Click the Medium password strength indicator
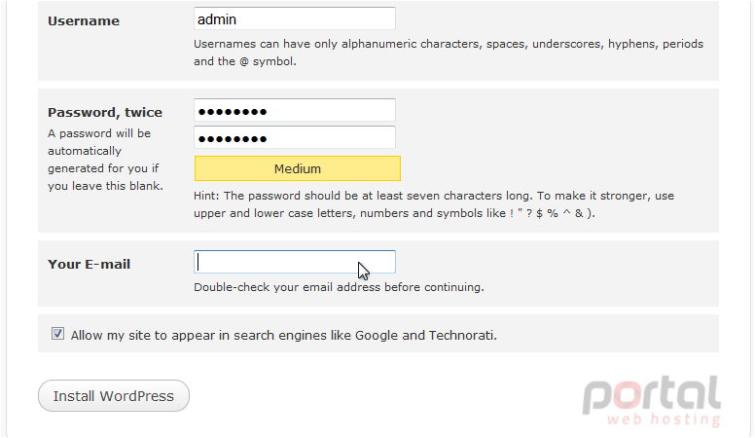Image resolution: width=755 pixels, height=438 pixels. click(x=298, y=168)
